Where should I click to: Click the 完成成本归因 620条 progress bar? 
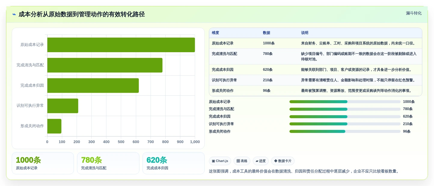pos(345,116)
